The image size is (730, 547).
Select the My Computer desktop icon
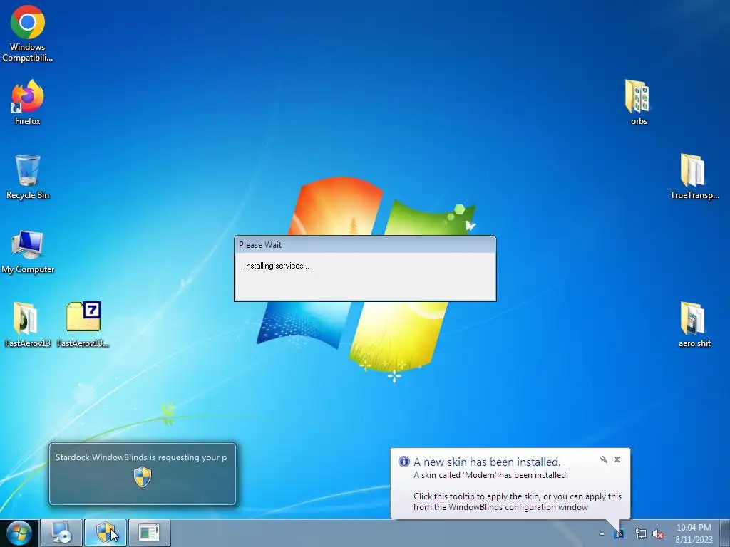tap(28, 251)
